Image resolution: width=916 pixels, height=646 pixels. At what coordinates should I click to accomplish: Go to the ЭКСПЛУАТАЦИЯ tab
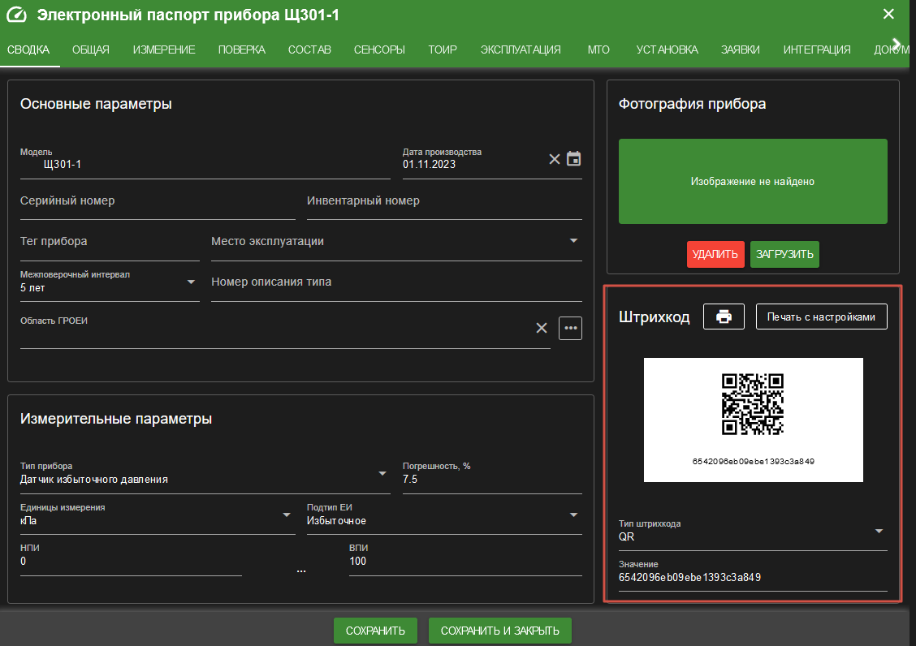(521, 50)
